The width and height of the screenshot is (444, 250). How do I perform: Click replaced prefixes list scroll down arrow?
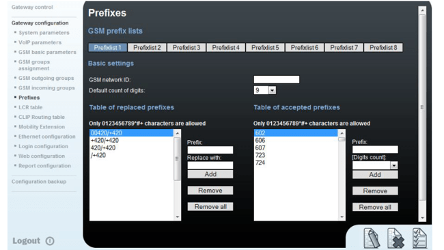[178, 217]
